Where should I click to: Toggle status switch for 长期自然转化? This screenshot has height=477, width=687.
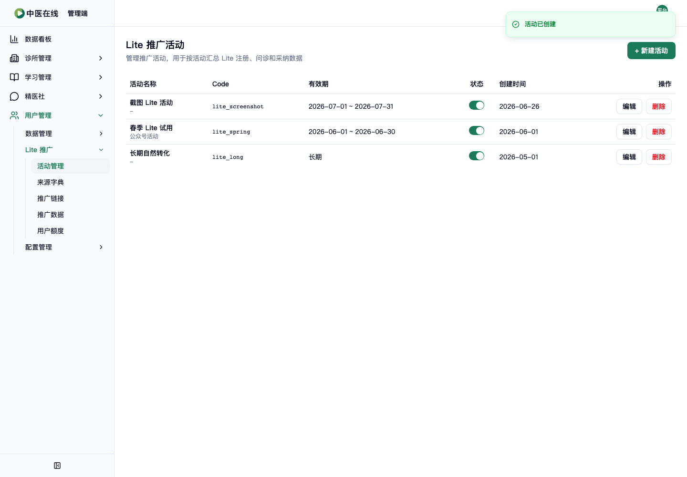click(x=477, y=156)
